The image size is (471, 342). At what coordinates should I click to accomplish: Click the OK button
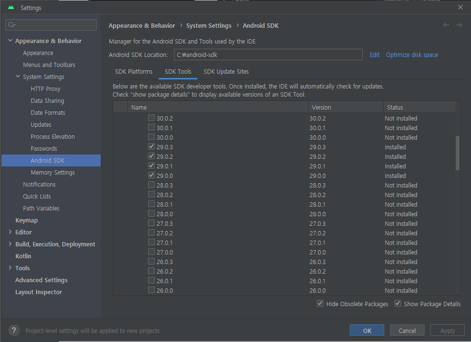(367, 331)
